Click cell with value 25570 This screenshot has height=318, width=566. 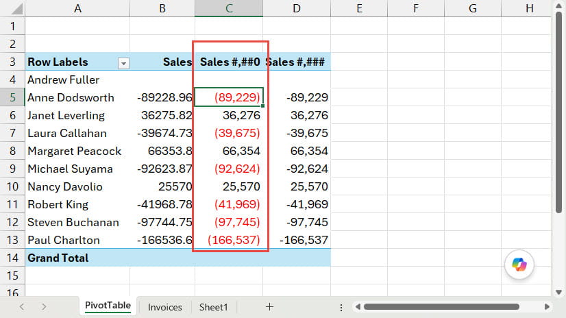point(162,186)
